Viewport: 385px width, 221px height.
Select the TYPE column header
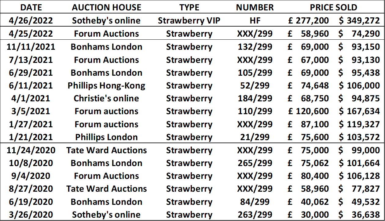189,7
